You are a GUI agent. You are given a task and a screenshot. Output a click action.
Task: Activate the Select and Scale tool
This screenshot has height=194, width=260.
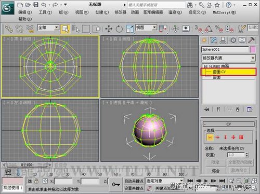[130, 29]
